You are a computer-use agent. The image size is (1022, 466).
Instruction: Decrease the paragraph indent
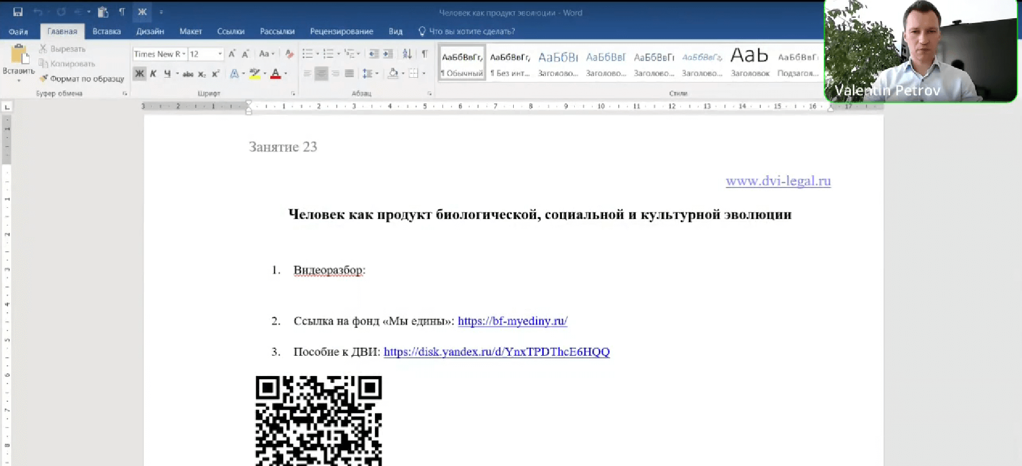(374, 54)
